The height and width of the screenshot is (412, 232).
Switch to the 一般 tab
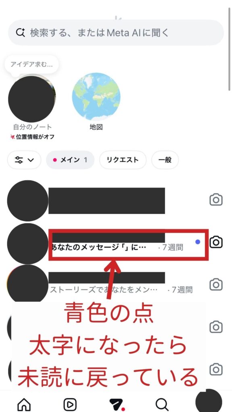point(165,160)
